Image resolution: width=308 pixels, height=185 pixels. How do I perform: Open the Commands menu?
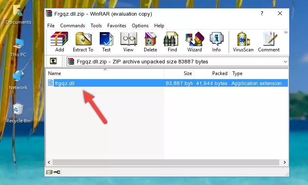point(72,26)
